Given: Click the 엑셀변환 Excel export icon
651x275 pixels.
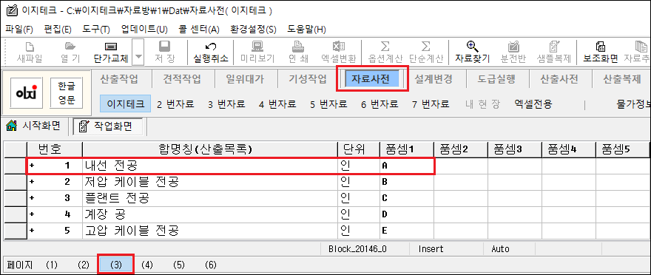Looking at the screenshot, I should click(338, 46).
